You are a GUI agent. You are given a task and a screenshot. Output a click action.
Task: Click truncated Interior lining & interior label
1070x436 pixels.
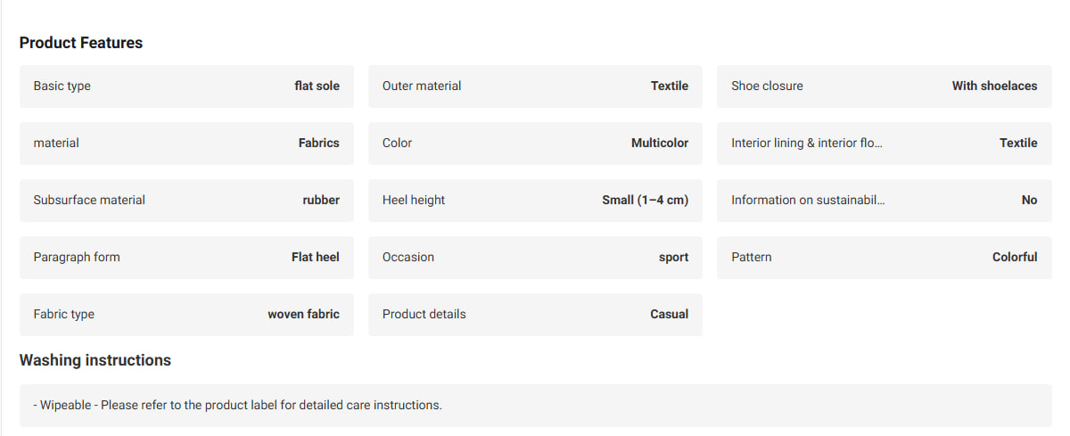click(807, 143)
